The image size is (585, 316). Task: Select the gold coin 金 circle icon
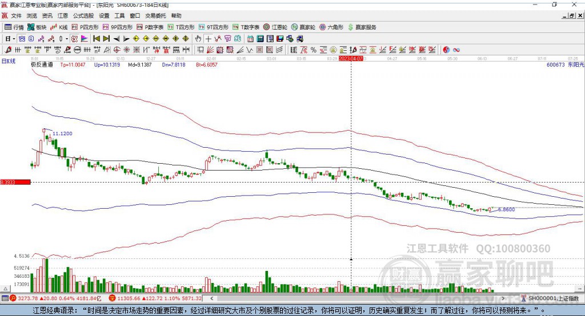333,50
